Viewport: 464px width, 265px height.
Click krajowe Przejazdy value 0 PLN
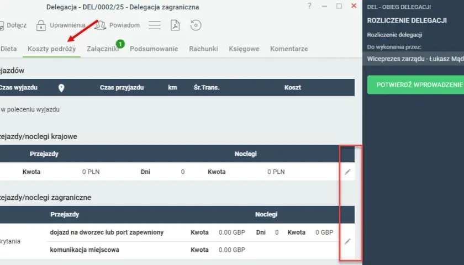coord(91,172)
